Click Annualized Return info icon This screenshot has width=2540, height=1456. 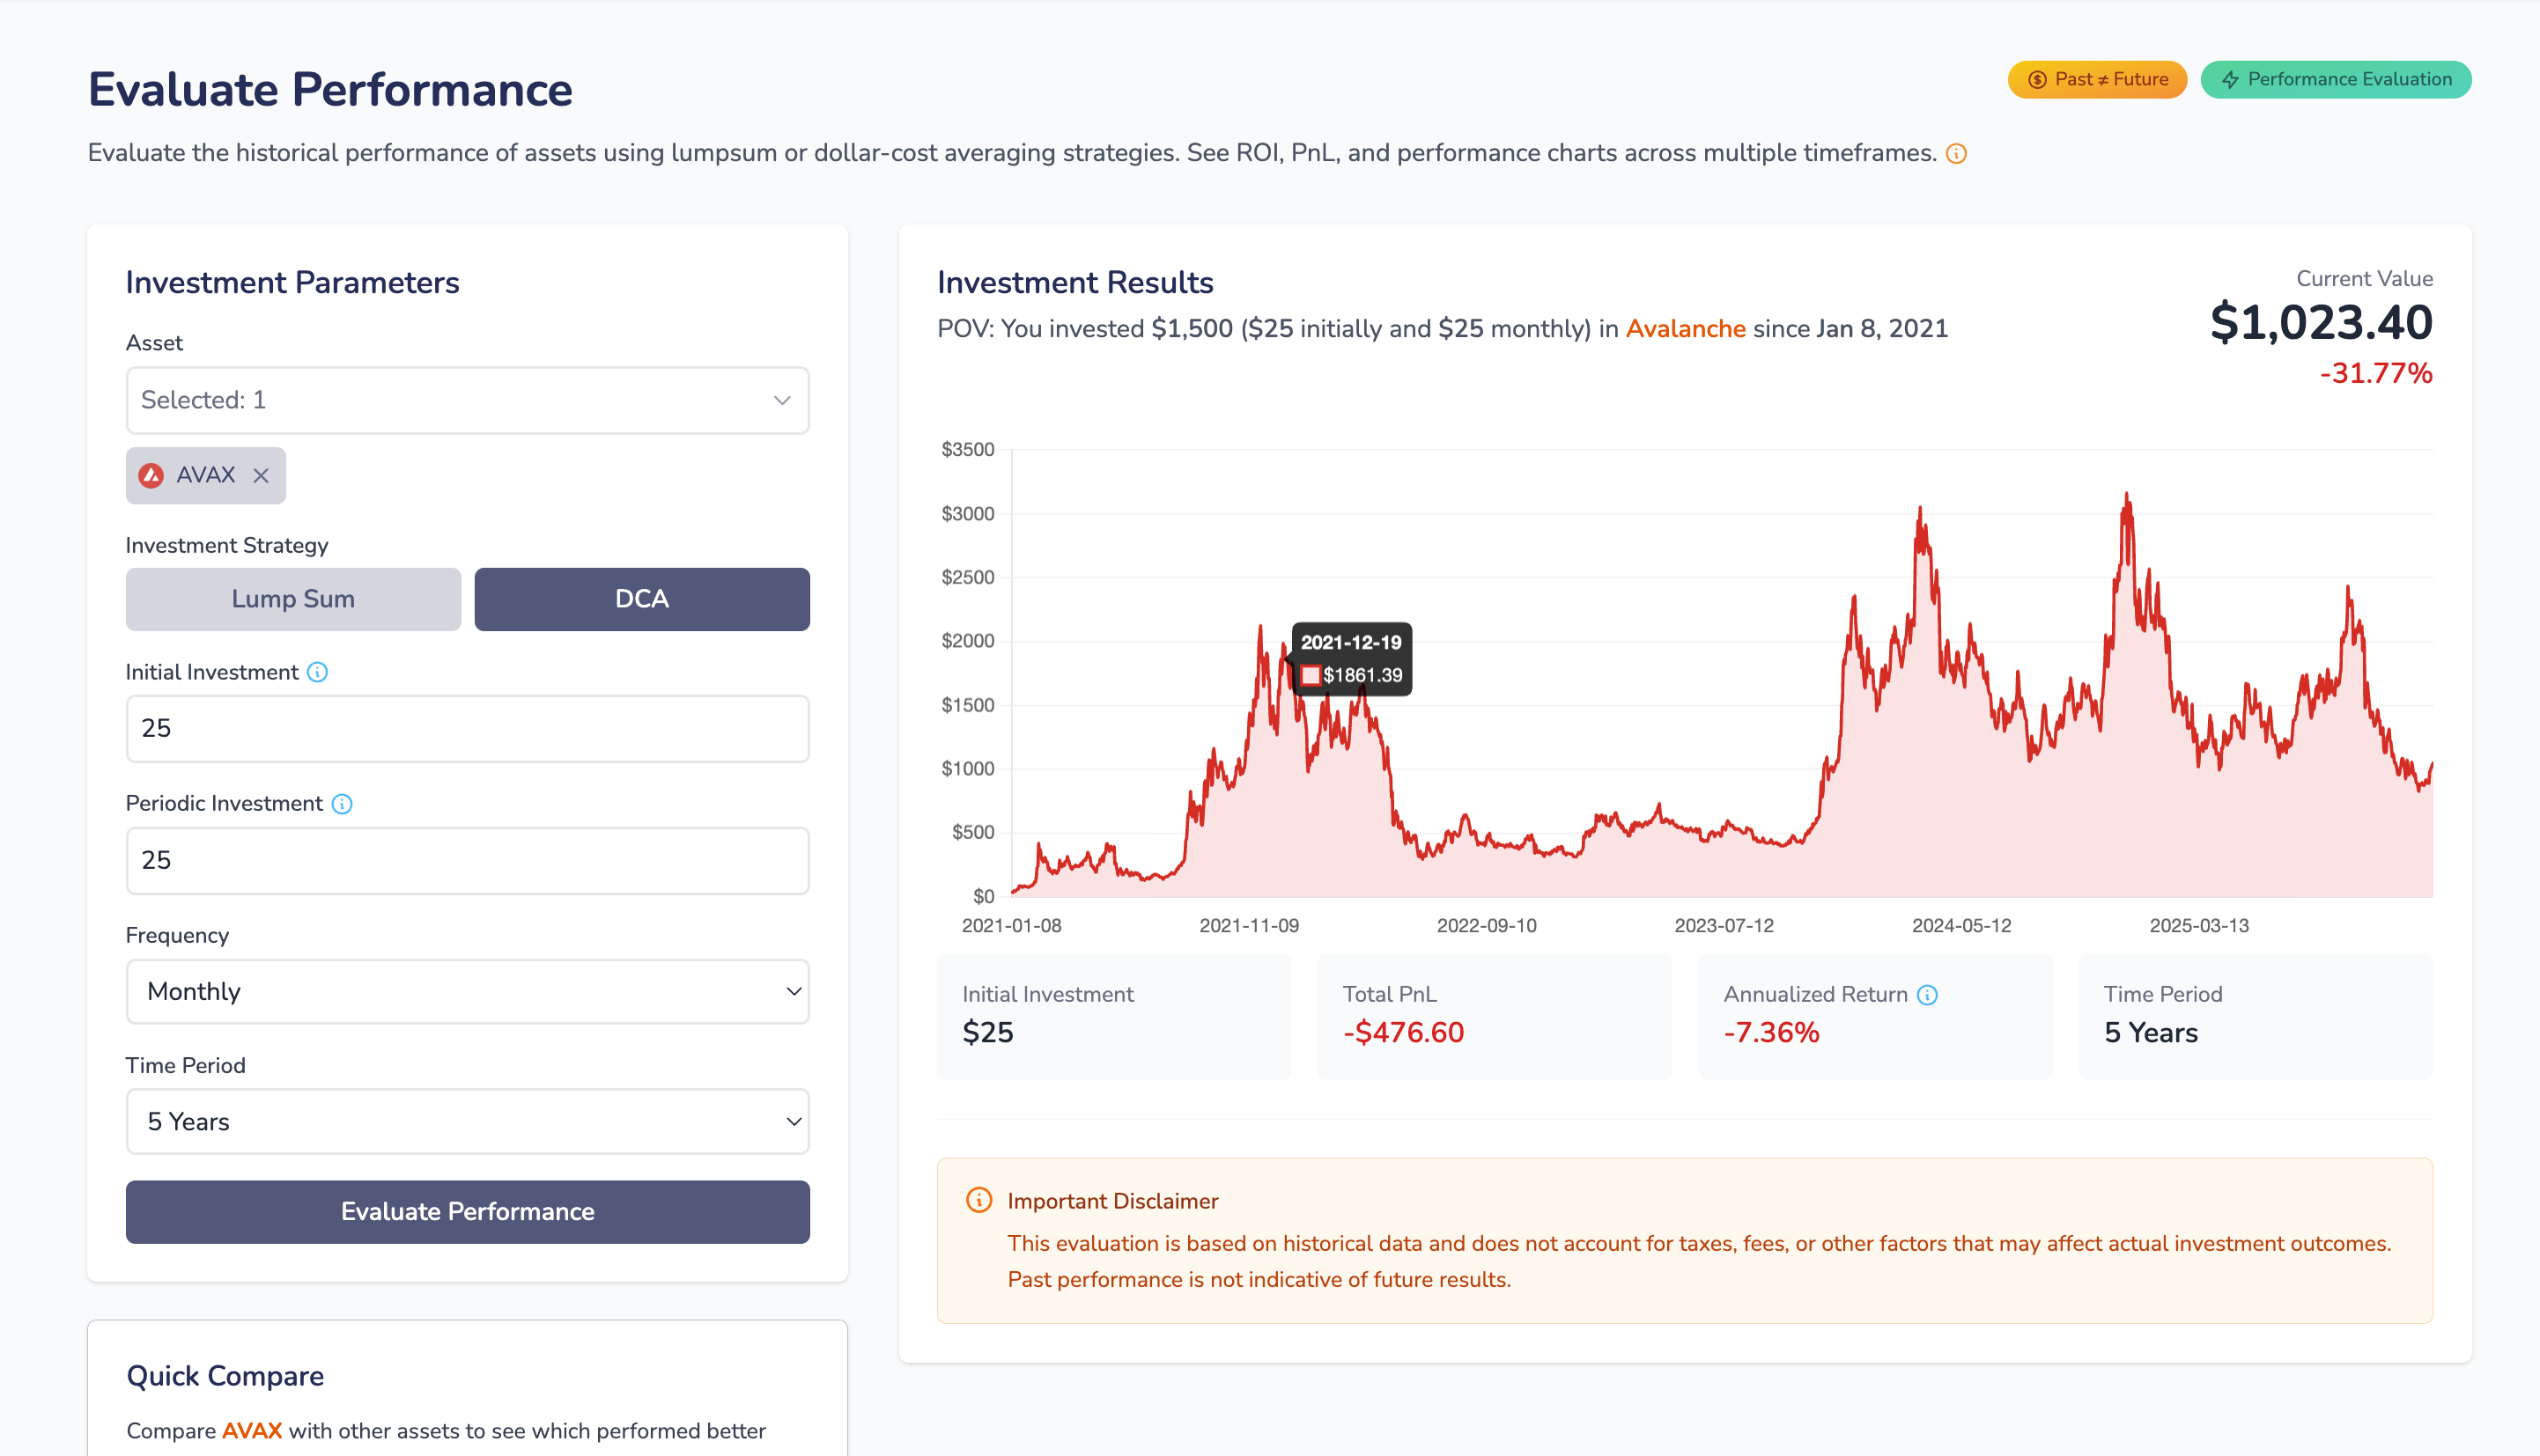1927,995
